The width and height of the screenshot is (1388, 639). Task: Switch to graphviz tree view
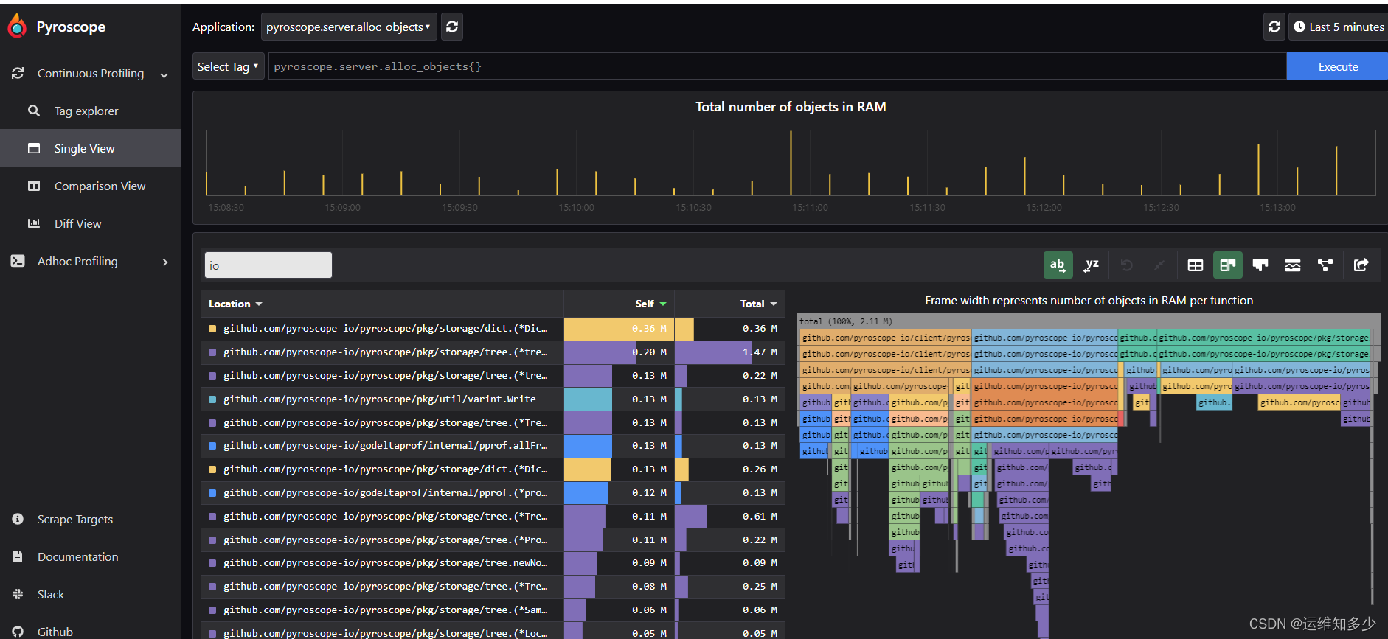tap(1325, 265)
